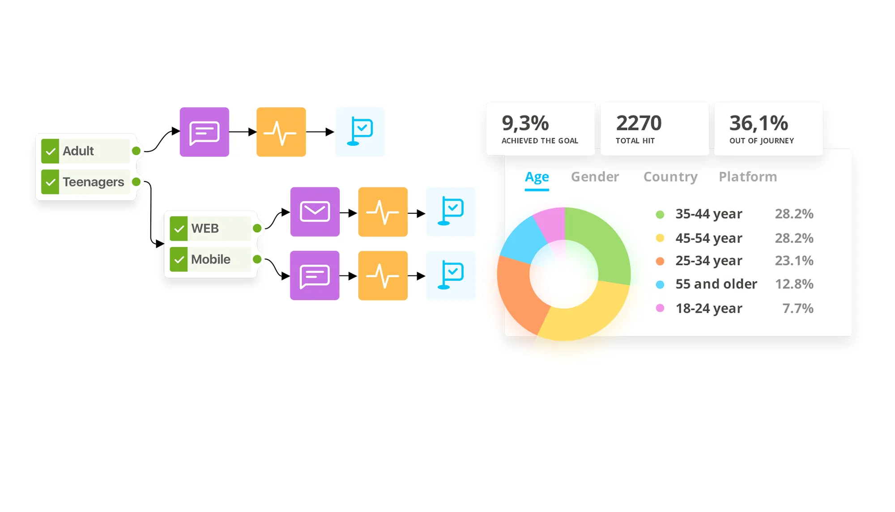895x512 pixels.
Task: Click the orange pulse node in Mobile branch
Action: [383, 275]
